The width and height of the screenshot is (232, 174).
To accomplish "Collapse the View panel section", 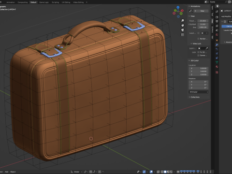I will tap(192, 16).
